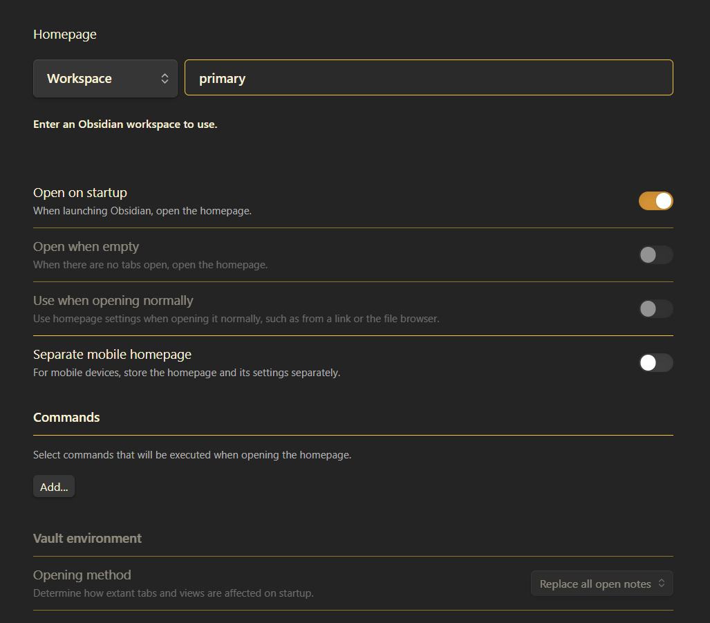Click the chevron icon on Opening method dropdown
Image resolution: width=710 pixels, height=623 pixels.
coord(662,583)
